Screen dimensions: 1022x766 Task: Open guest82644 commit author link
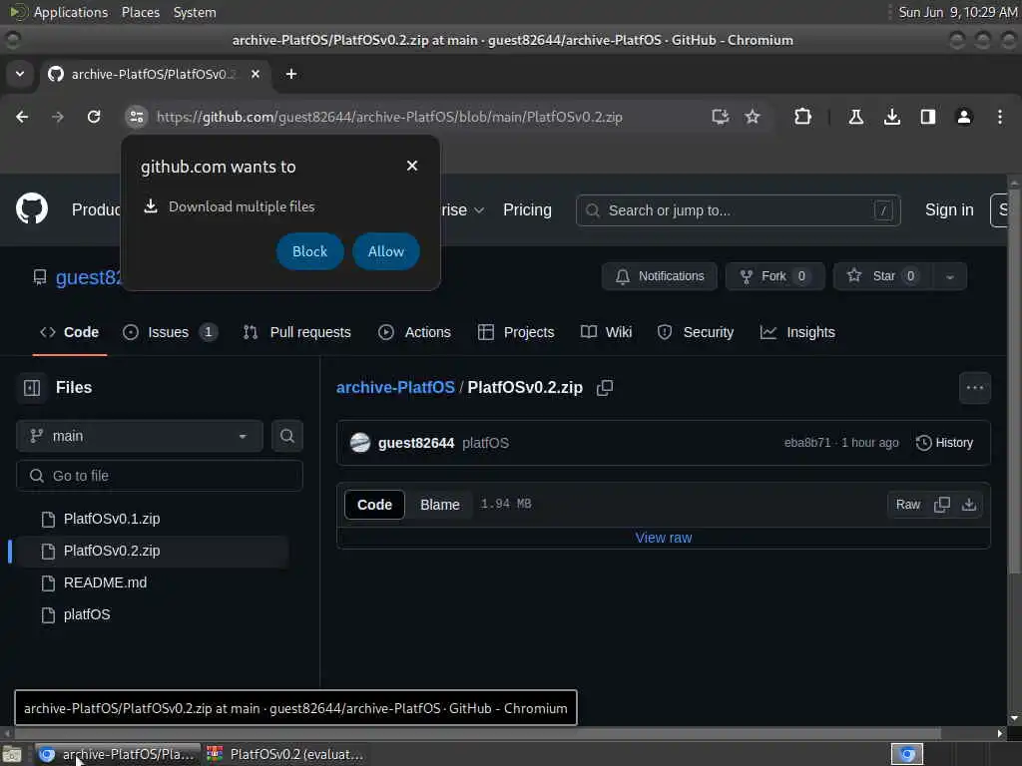point(416,443)
